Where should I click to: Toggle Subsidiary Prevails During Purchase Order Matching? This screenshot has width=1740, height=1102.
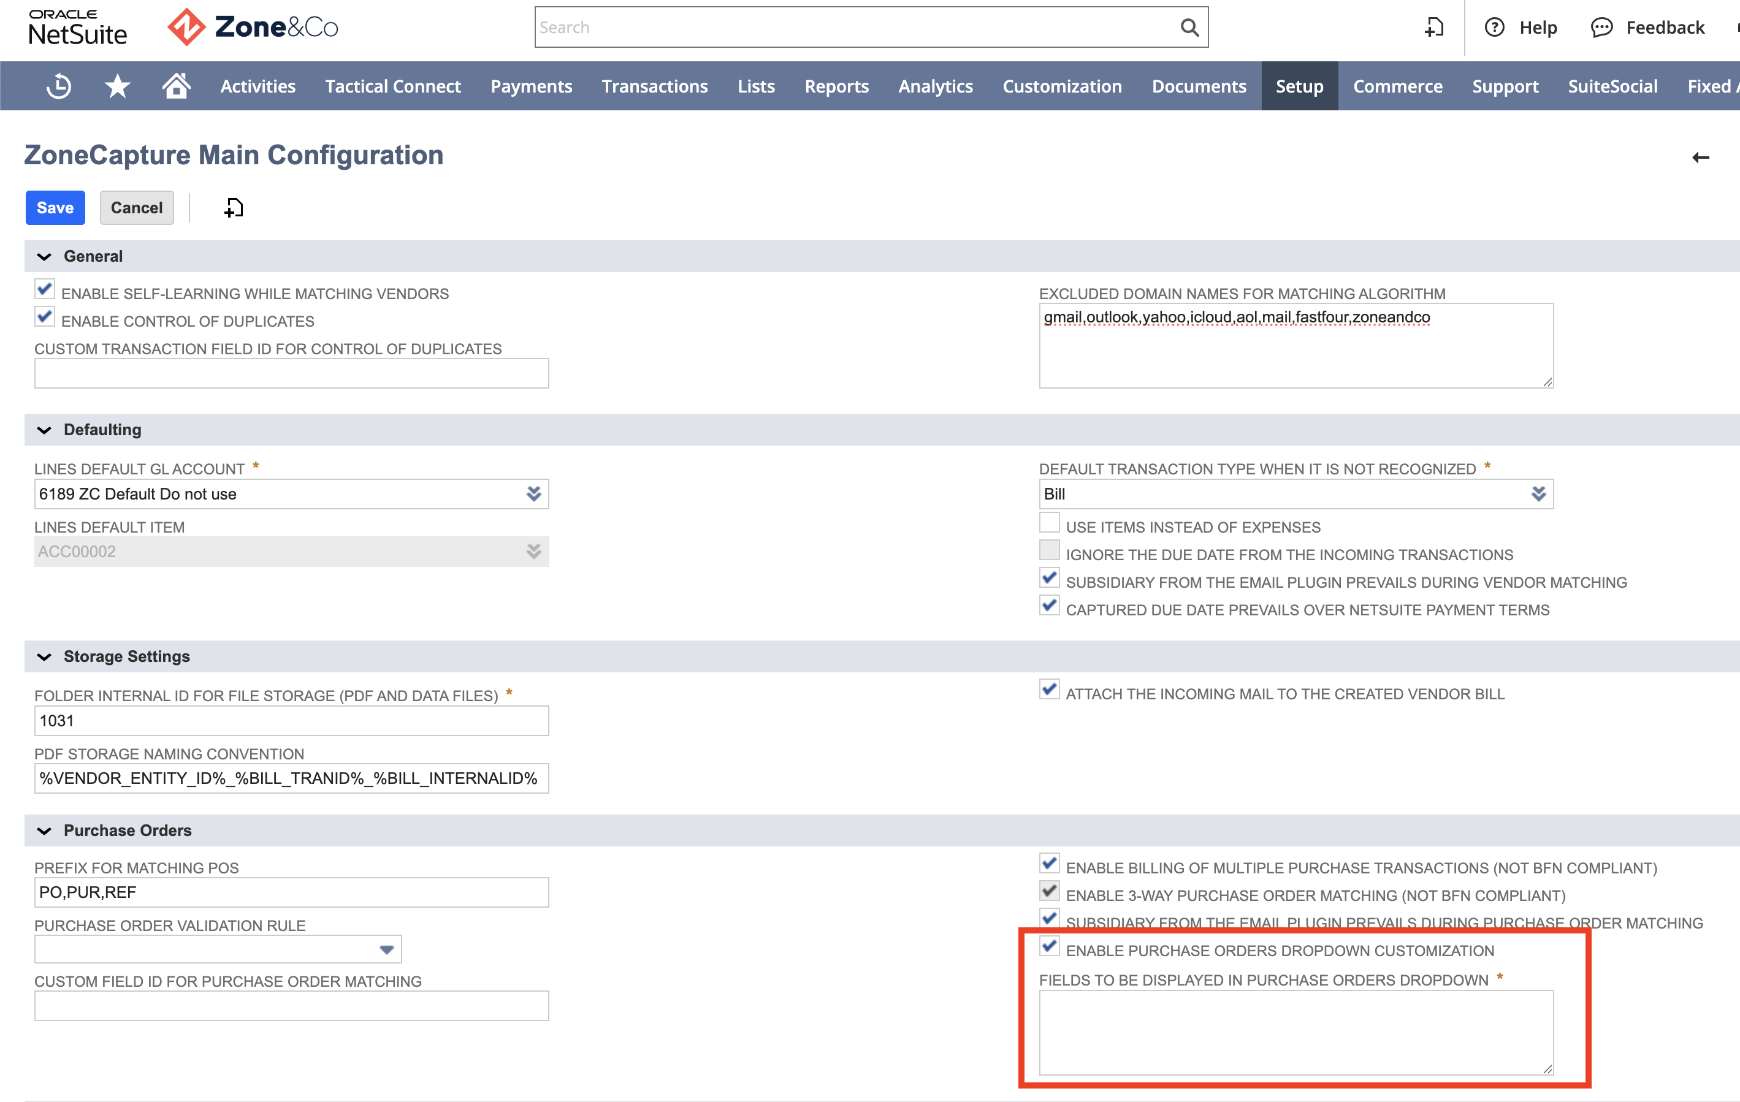pyautogui.click(x=1049, y=919)
